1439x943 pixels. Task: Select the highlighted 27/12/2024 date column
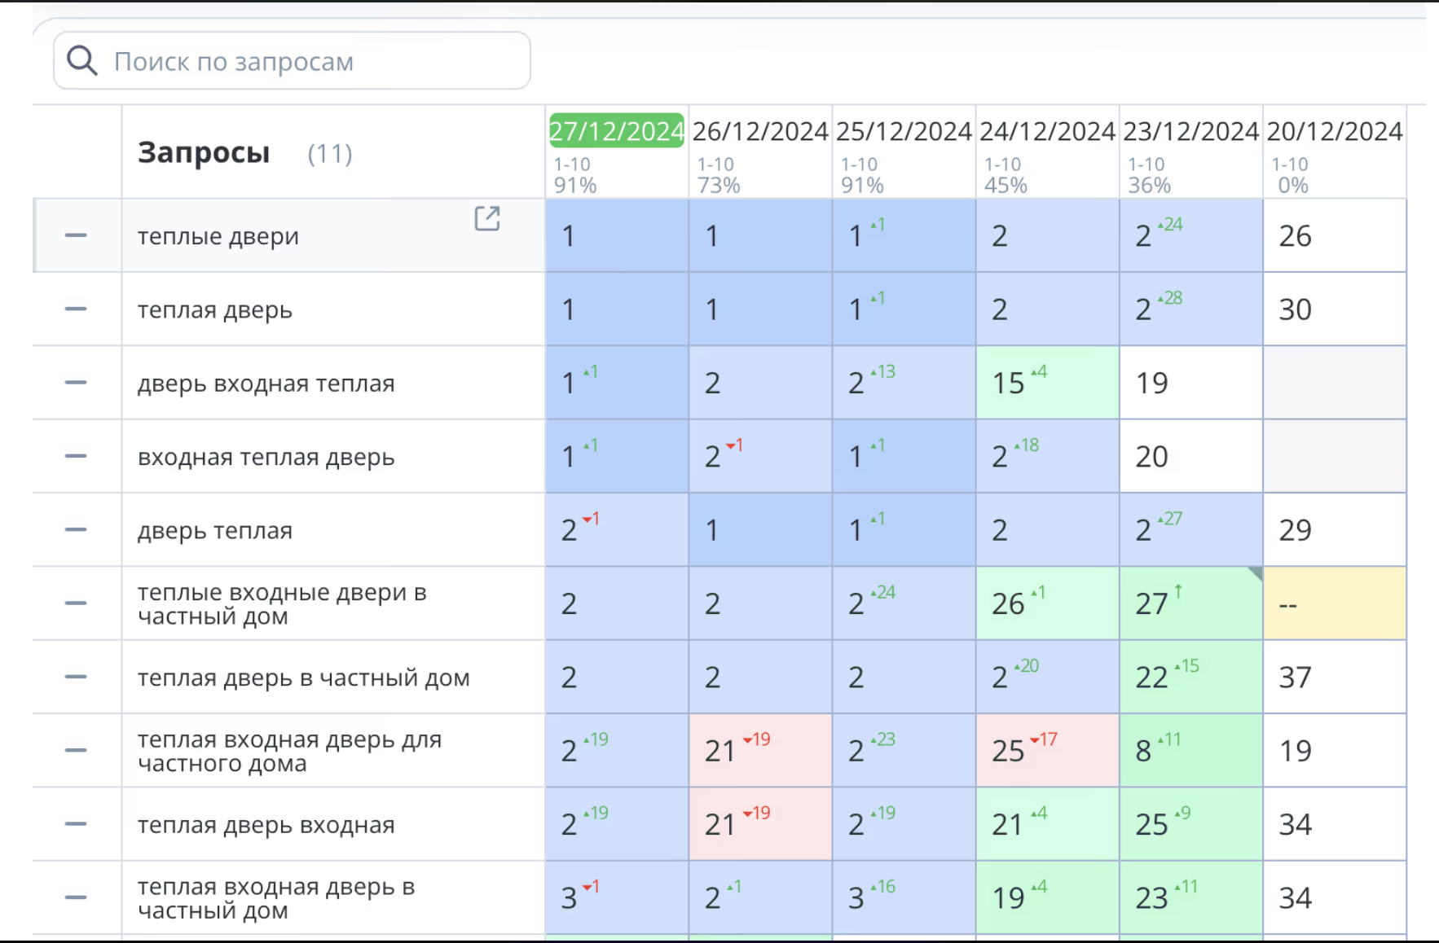click(616, 131)
